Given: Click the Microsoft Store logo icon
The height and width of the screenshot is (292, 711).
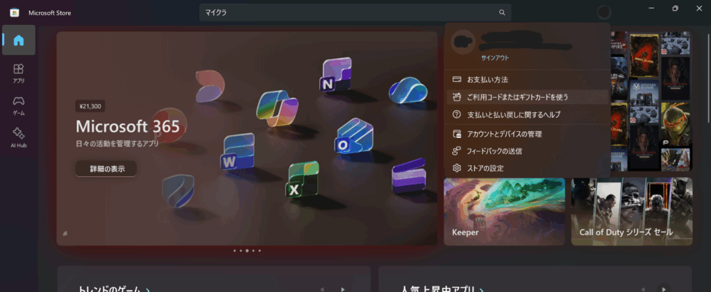Looking at the screenshot, I should pos(14,12).
